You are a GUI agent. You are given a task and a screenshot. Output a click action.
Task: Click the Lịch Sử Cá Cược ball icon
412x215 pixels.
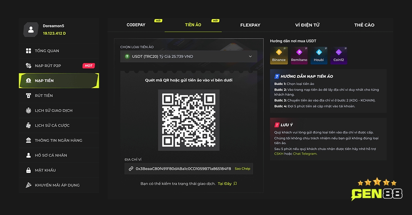point(28,126)
